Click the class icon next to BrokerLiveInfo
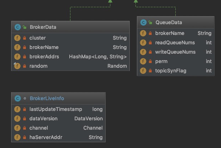The height and width of the screenshot is (148, 221). (x=18, y=98)
